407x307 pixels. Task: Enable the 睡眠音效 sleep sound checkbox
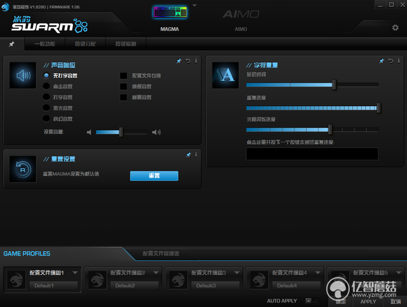123,97
